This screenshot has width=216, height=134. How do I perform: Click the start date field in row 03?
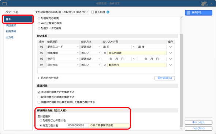117,59
